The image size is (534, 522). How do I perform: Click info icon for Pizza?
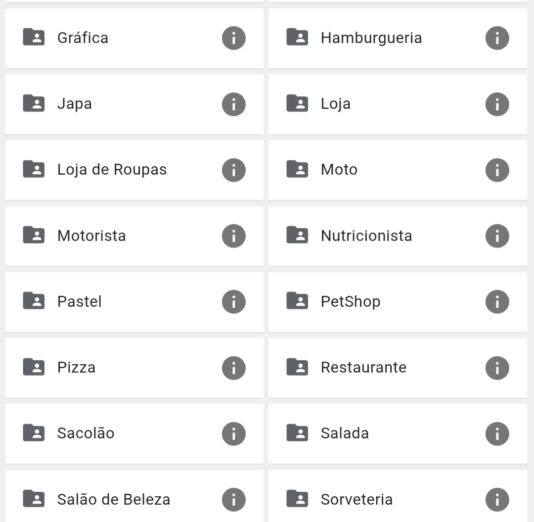coord(233,368)
